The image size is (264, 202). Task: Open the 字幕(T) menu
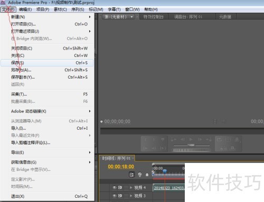click(x=114, y=9)
